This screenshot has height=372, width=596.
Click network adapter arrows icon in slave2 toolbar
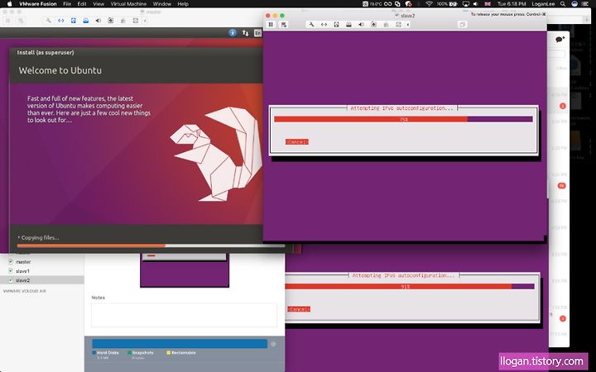tap(324, 24)
